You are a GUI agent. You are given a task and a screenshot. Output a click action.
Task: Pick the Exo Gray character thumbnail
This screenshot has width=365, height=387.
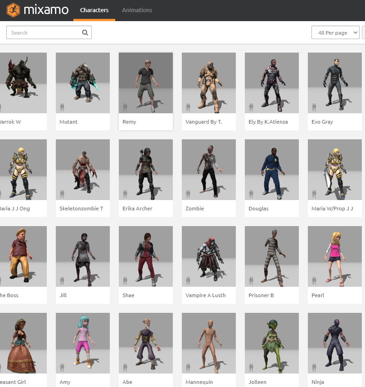click(x=335, y=83)
